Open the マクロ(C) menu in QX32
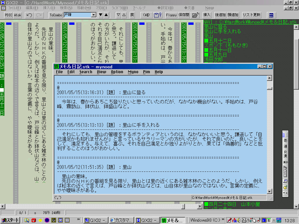 click(x=101, y=8)
